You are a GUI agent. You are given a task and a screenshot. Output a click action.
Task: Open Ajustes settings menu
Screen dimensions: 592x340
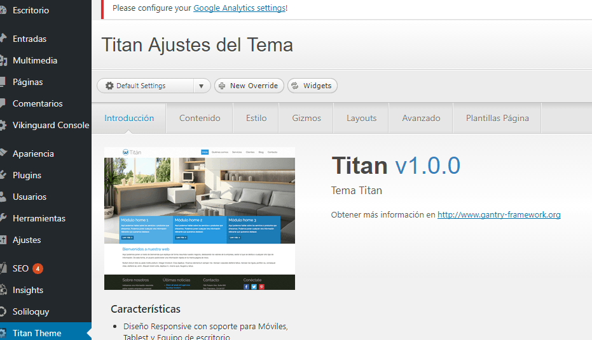[27, 240]
